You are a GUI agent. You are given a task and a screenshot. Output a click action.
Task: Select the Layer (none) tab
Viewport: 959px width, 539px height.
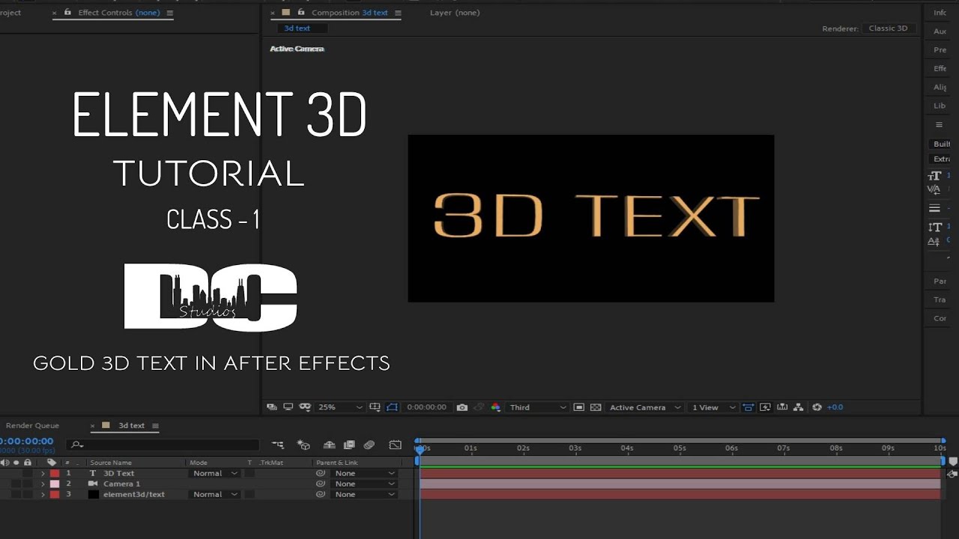coord(455,13)
